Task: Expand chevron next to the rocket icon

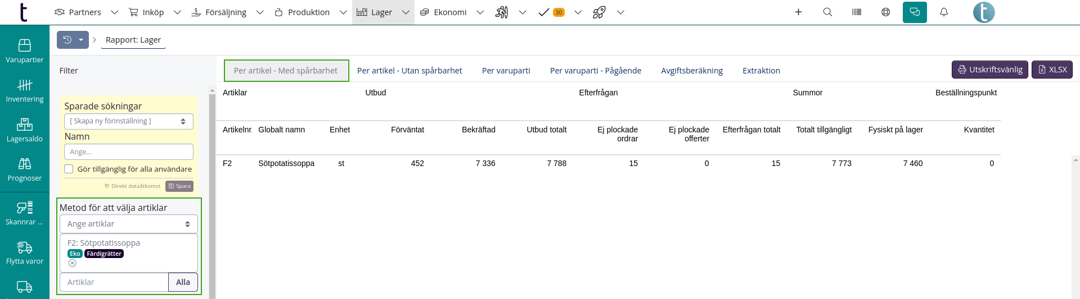Action: 620,12
